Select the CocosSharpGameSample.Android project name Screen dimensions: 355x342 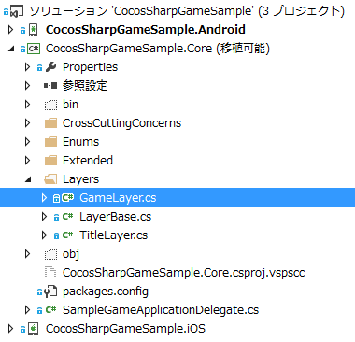coord(146,30)
